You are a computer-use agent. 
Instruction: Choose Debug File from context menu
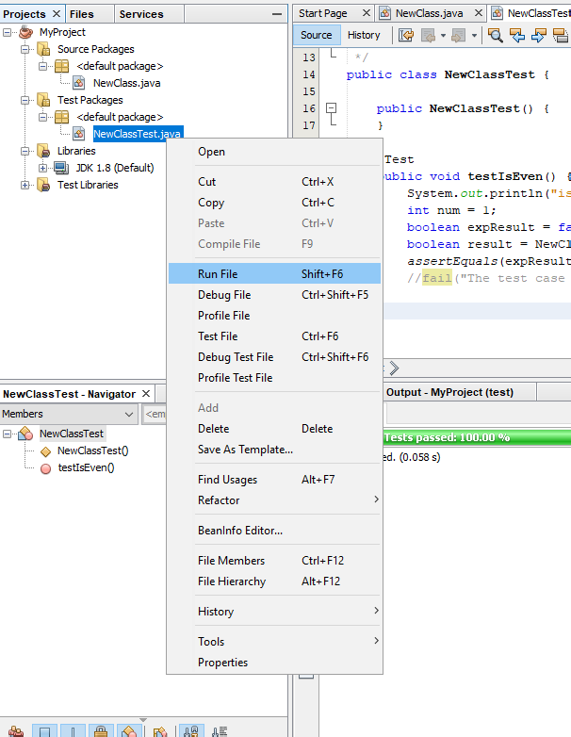coord(274,295)
